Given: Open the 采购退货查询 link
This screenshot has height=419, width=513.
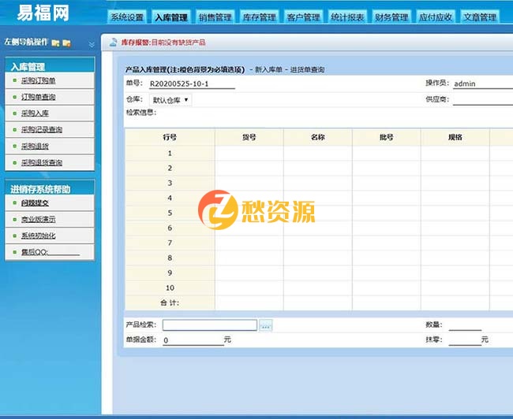Looking at the screenshot, I should (x=42, y=162).
